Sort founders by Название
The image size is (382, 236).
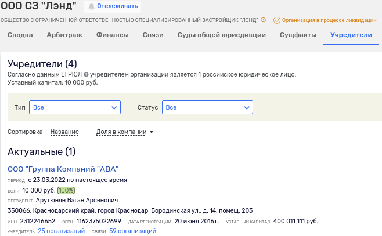64,132
